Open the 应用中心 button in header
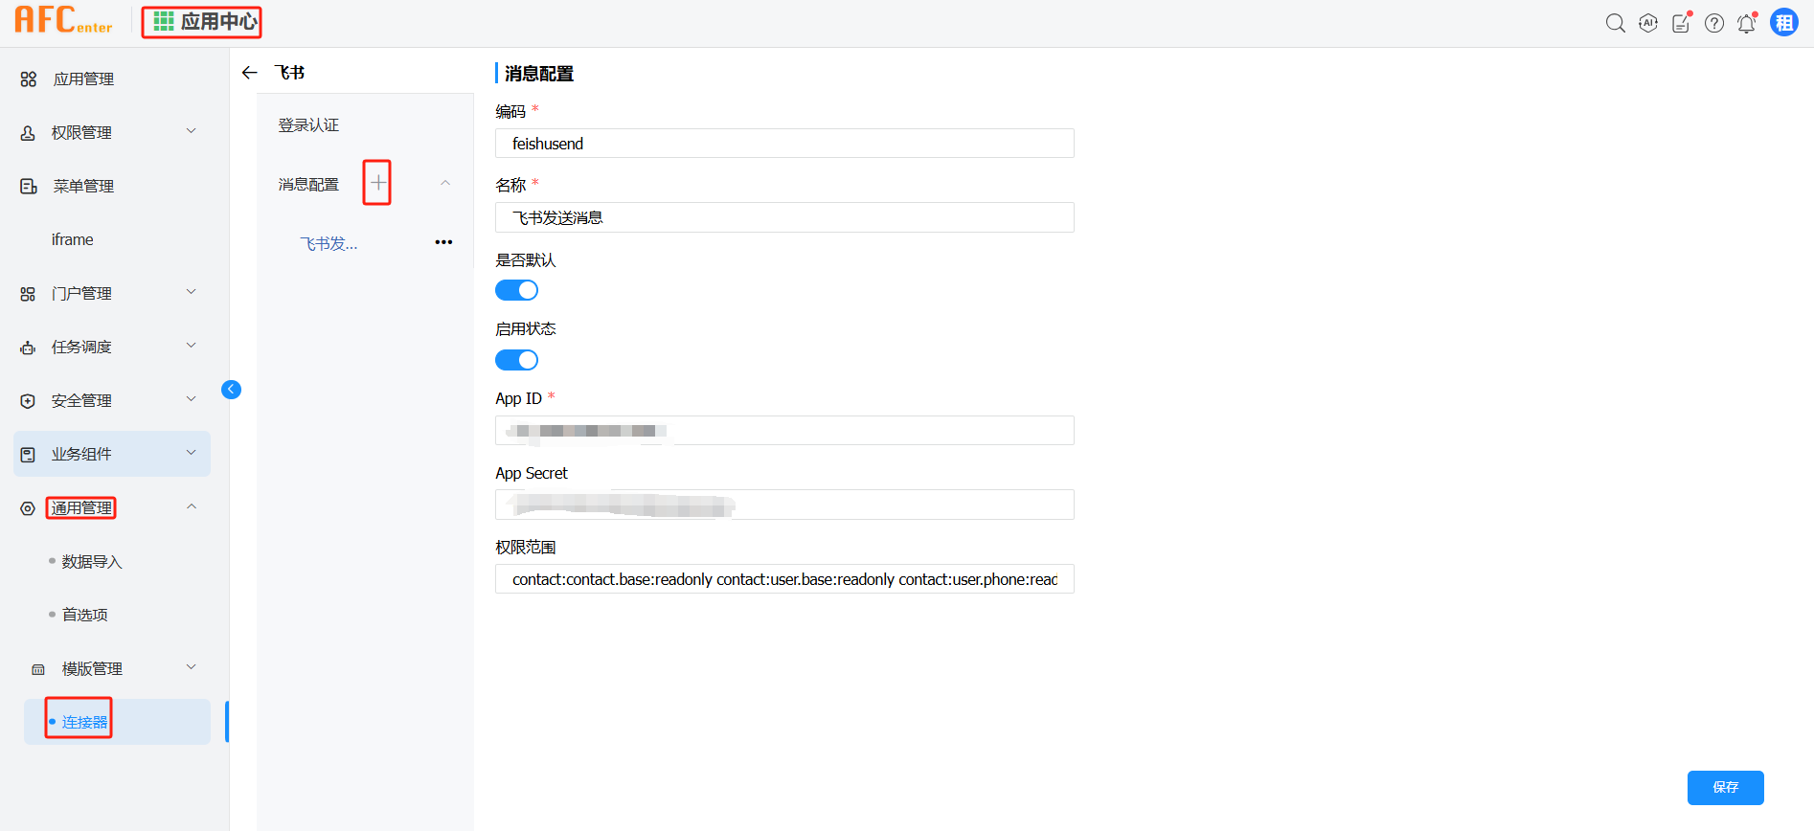This screenshot has height=831, width=1814. [202, 22]
